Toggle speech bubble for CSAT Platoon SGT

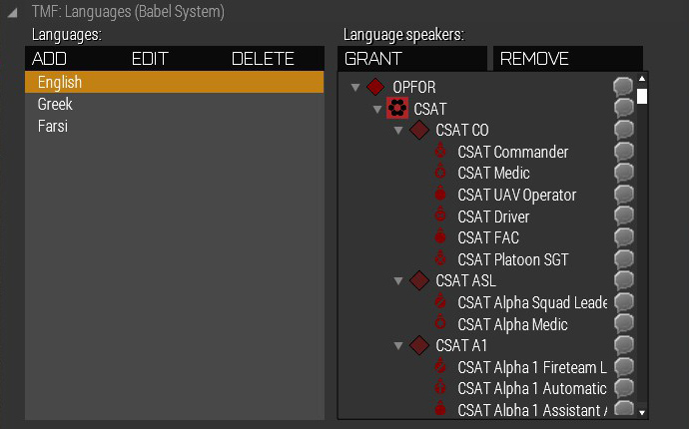(x=624, y=259)
